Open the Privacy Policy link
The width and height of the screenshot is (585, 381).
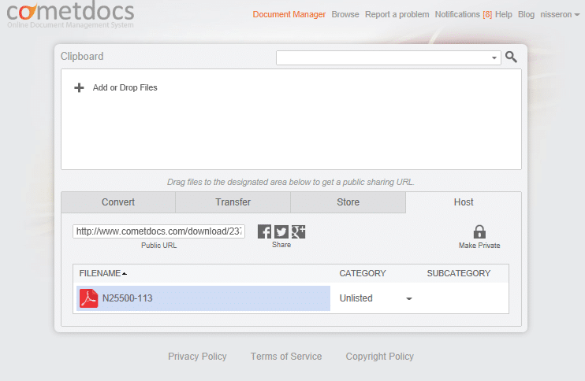[x=197, y=357]
